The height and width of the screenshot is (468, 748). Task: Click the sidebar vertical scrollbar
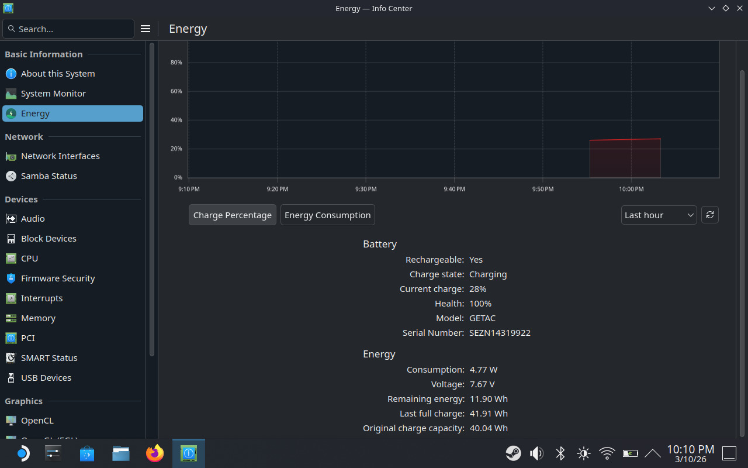152,199
